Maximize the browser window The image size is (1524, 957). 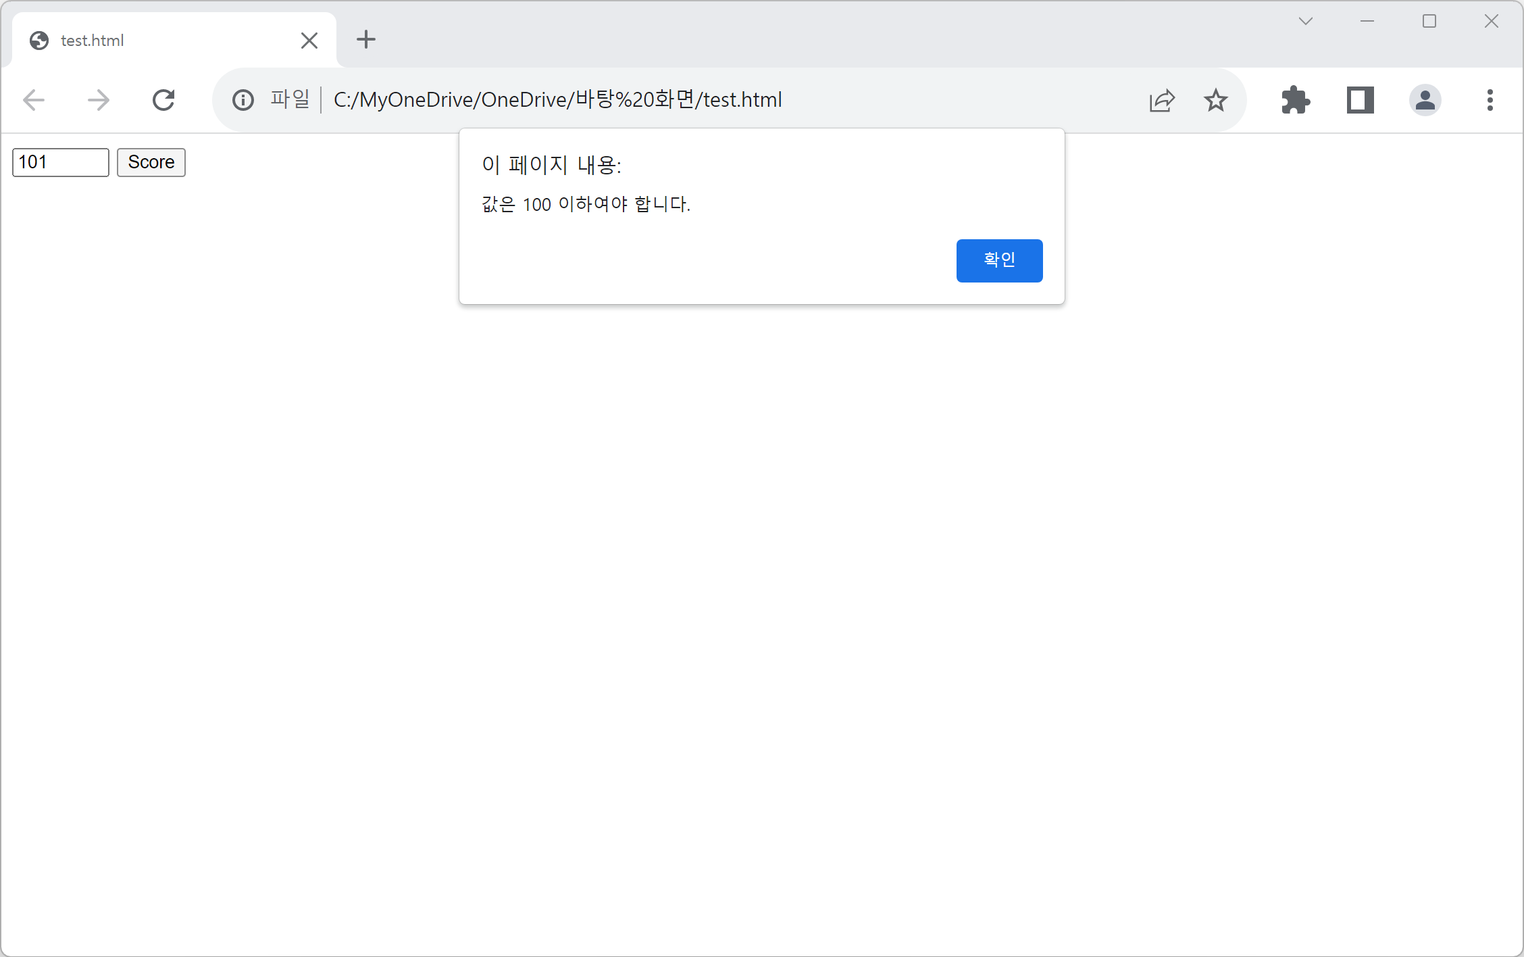click(1429, 22)
